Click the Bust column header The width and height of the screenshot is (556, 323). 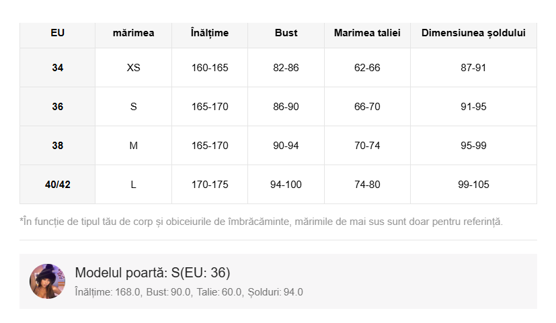286,33
